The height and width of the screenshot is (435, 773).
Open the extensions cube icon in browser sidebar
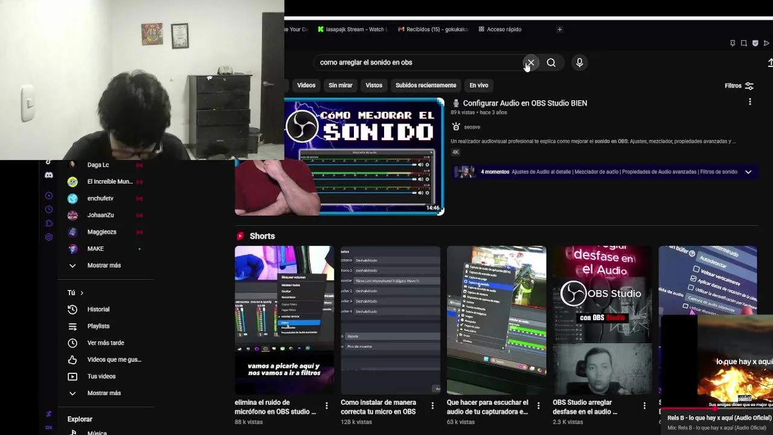tap(49, 224)
